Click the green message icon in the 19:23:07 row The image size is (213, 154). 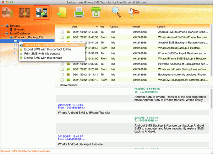point(68,69)
